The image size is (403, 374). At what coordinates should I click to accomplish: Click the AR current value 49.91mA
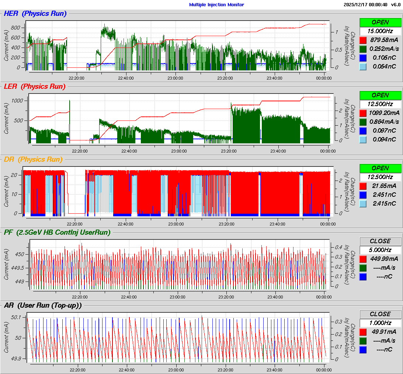tap(384, 332)
